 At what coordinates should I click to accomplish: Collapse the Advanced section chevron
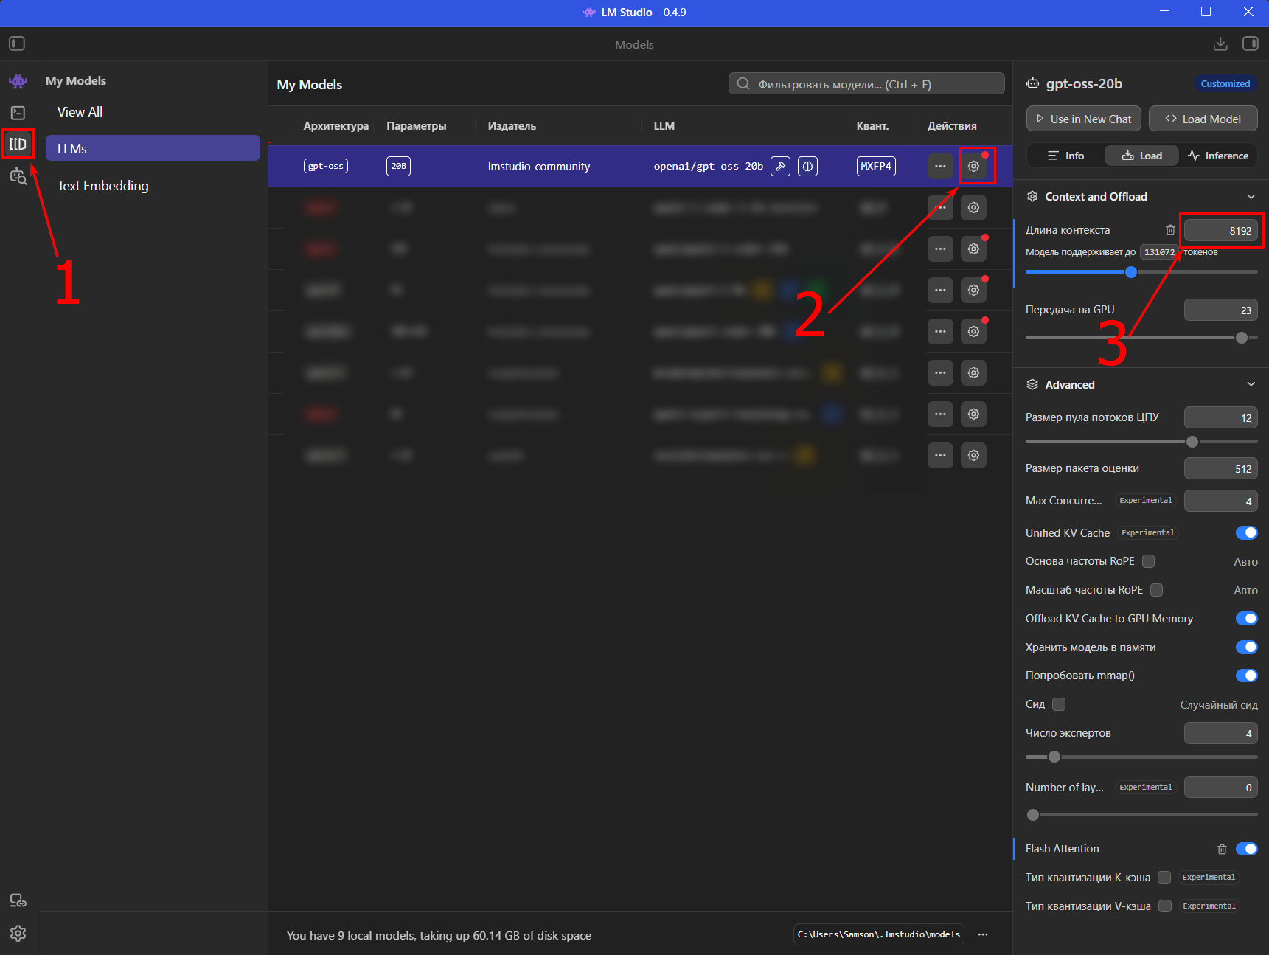[x=1251, y=384]
